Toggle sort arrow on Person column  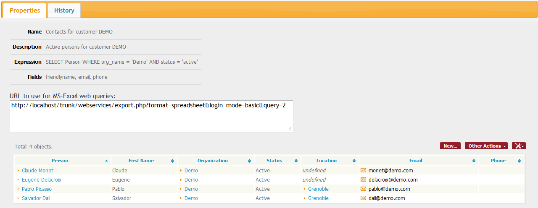106,161
